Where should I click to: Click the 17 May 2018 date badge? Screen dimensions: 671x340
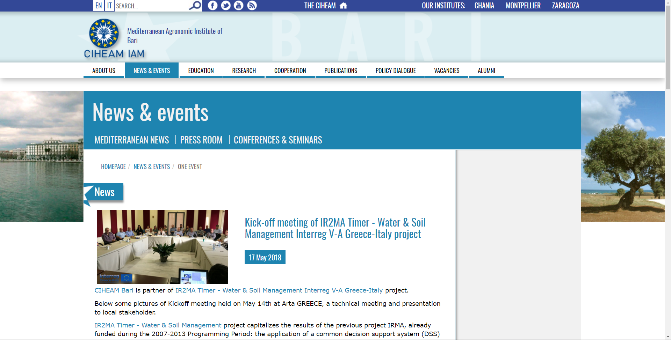pyautogui.click(x=265, y=257)
